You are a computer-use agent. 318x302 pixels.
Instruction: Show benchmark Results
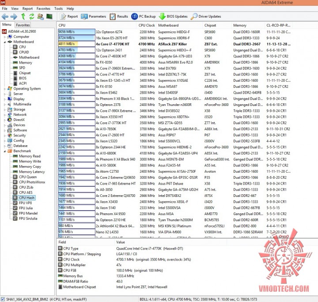click(119, 16)
